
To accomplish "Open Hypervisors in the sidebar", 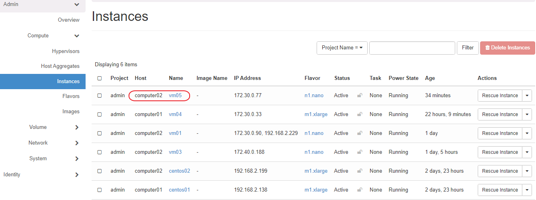I will click(x=65, y=51).
